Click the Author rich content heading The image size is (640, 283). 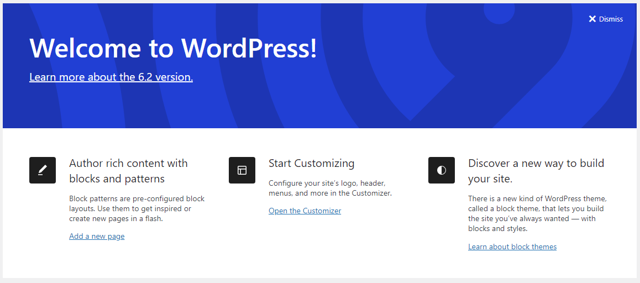coord(128,171)
